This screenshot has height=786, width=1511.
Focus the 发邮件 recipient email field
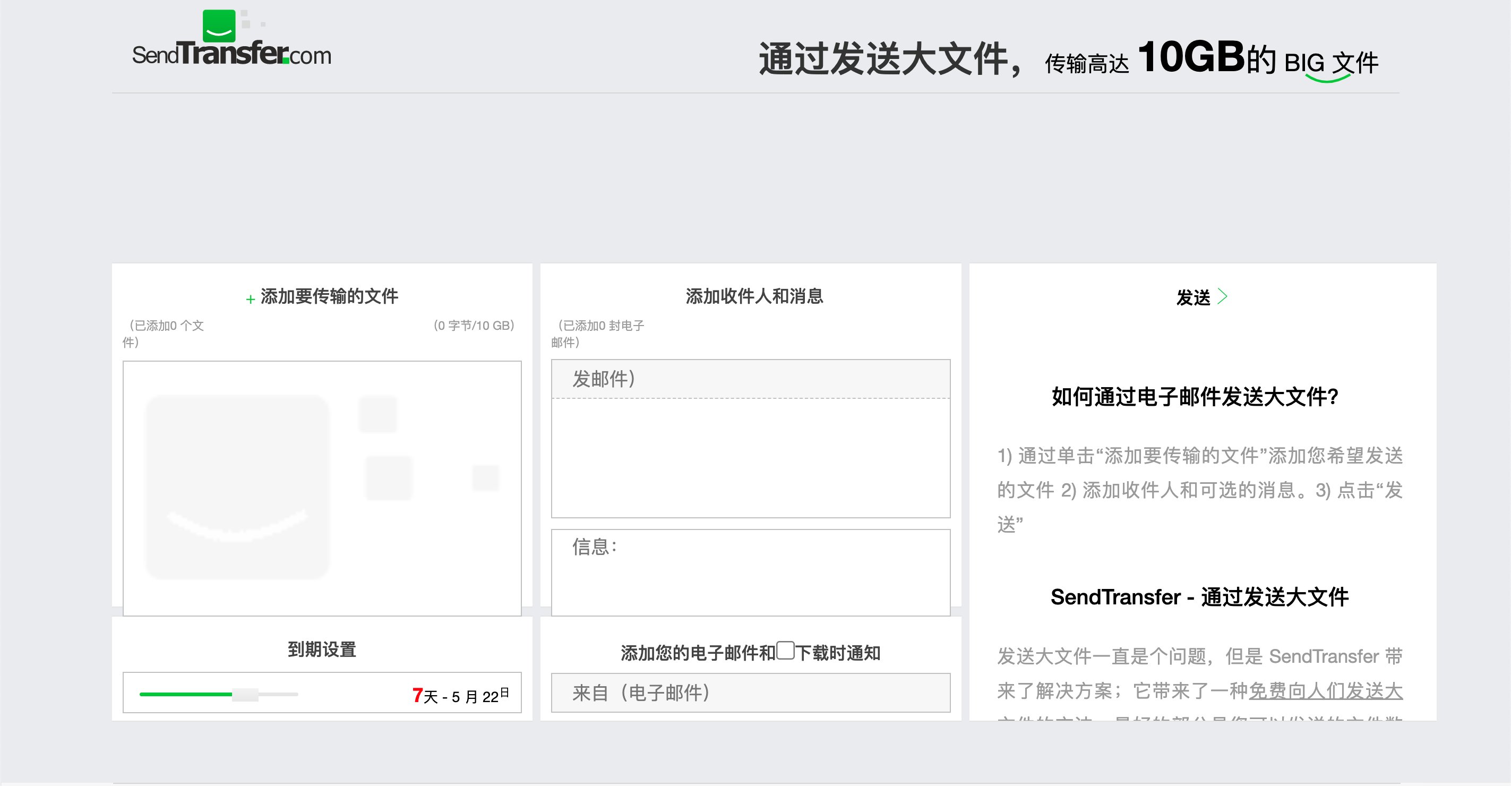click(751, 379)
